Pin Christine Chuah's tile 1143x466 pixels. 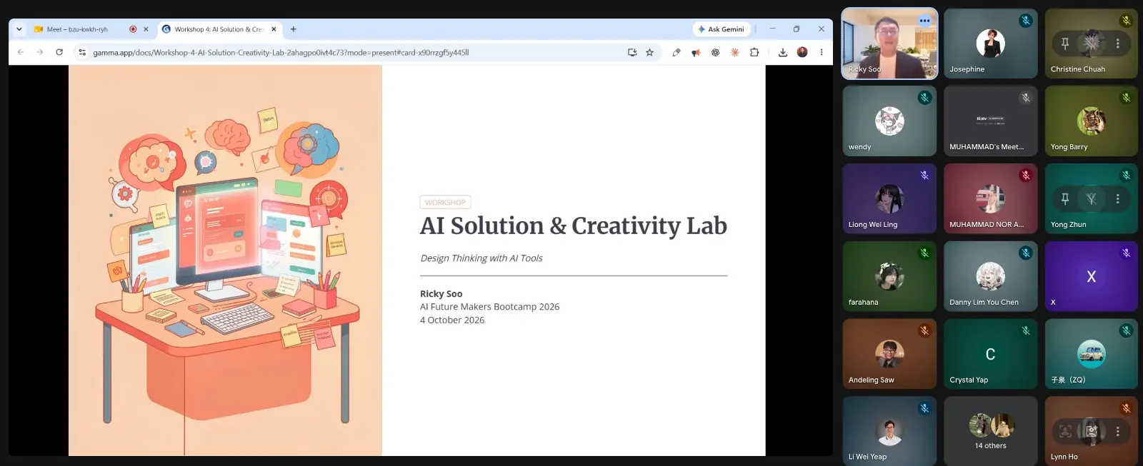(1065, 44)
